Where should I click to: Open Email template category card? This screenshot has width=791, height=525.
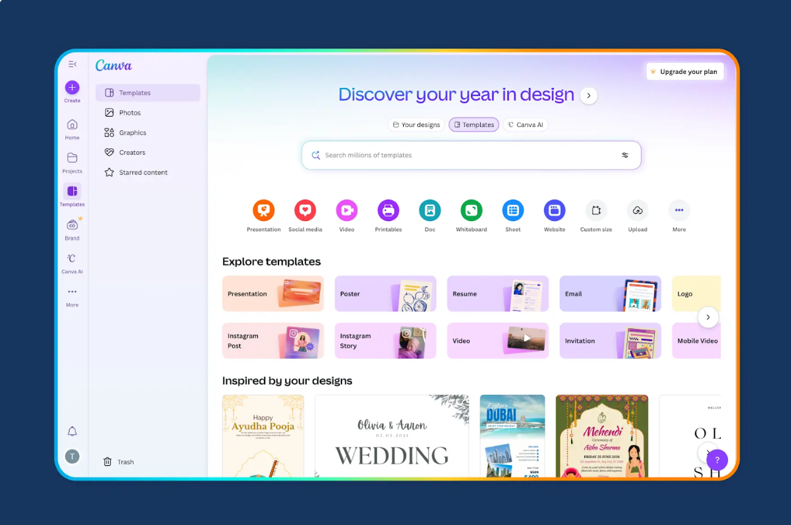610,294
